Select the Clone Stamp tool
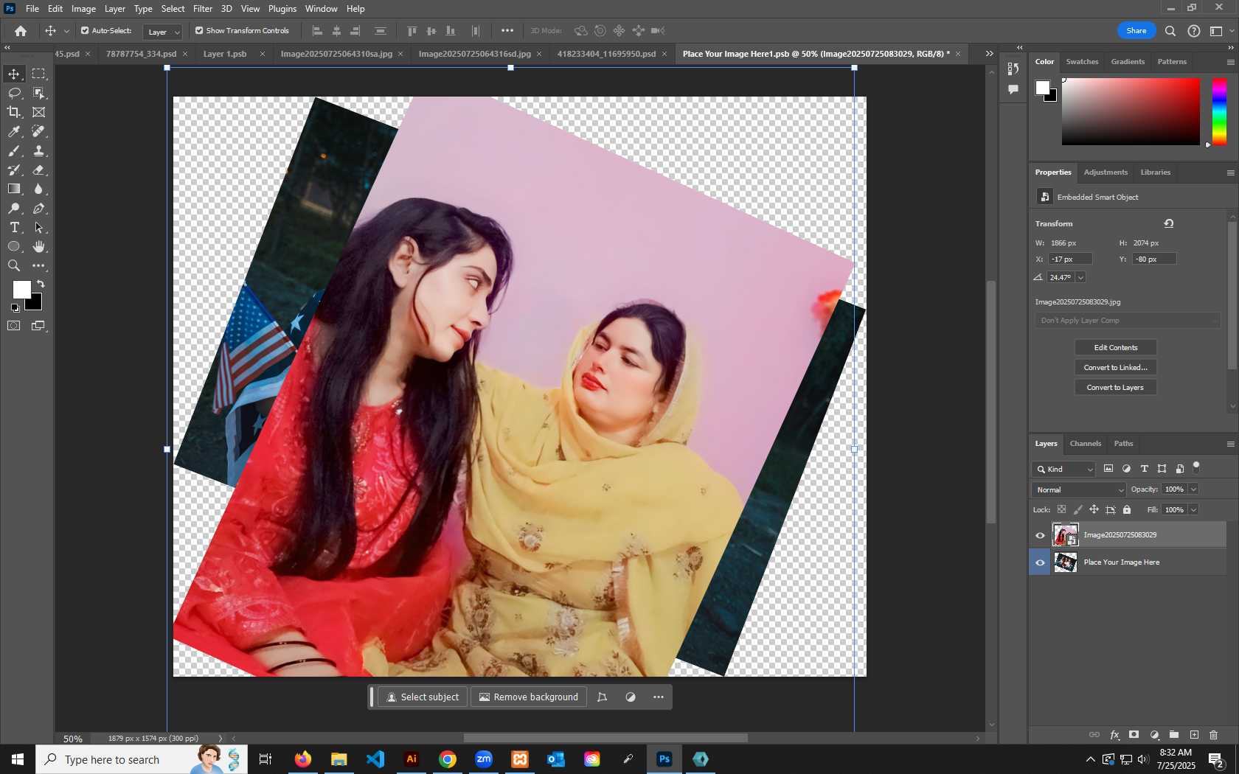This screenshot has width=1239, height=774. tap(38, 150)
